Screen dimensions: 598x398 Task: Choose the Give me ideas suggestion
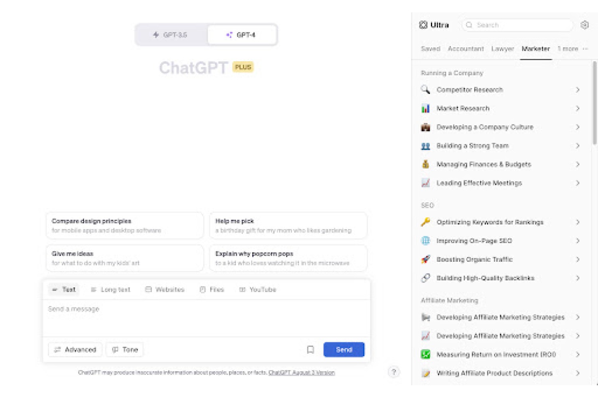(x=125, y=258)
